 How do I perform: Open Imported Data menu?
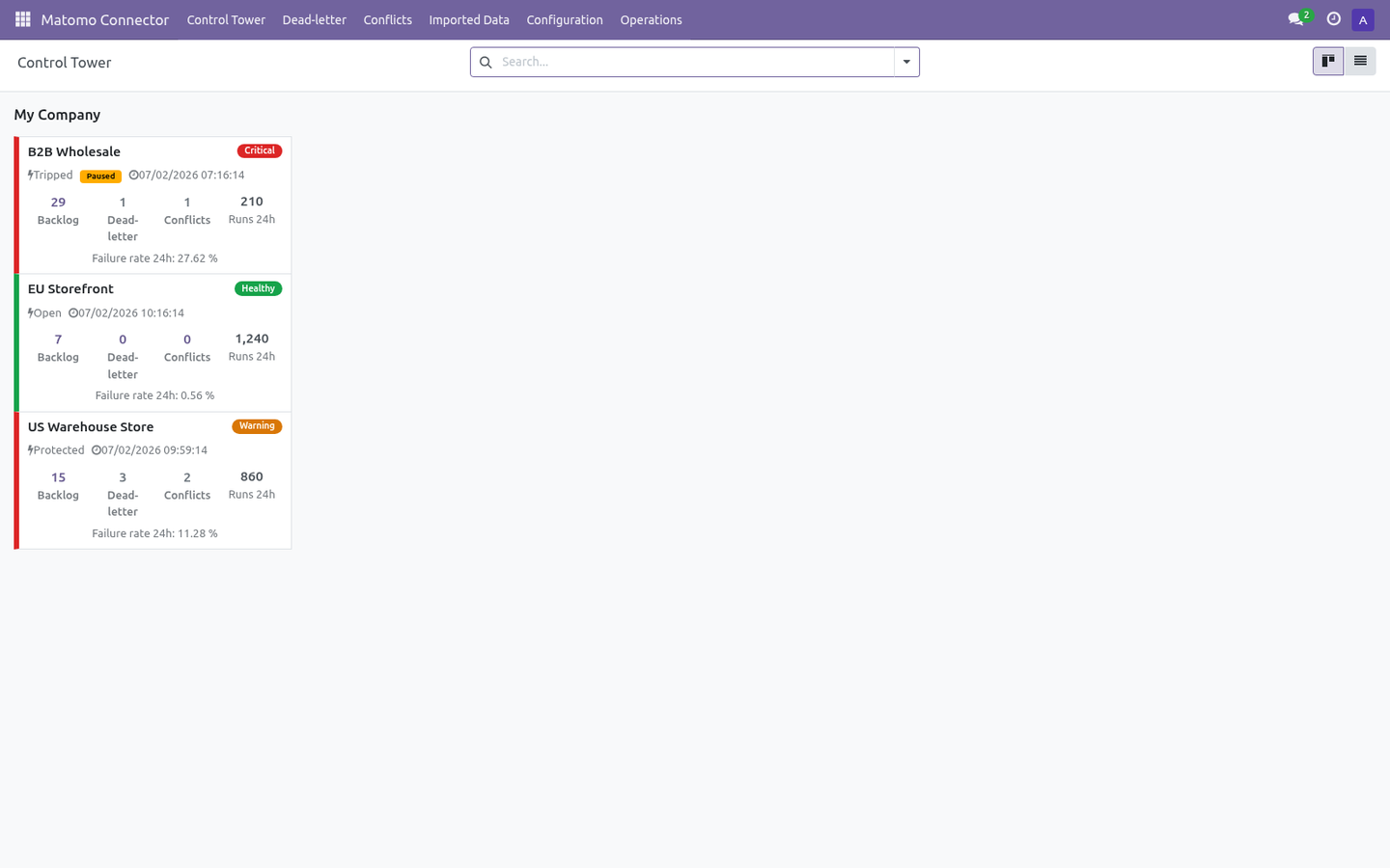[x=469, y=19]
